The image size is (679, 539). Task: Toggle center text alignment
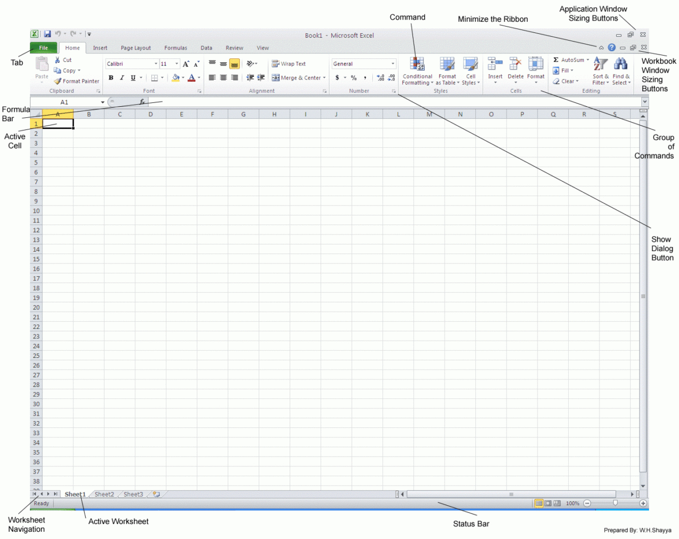point(223,77)
